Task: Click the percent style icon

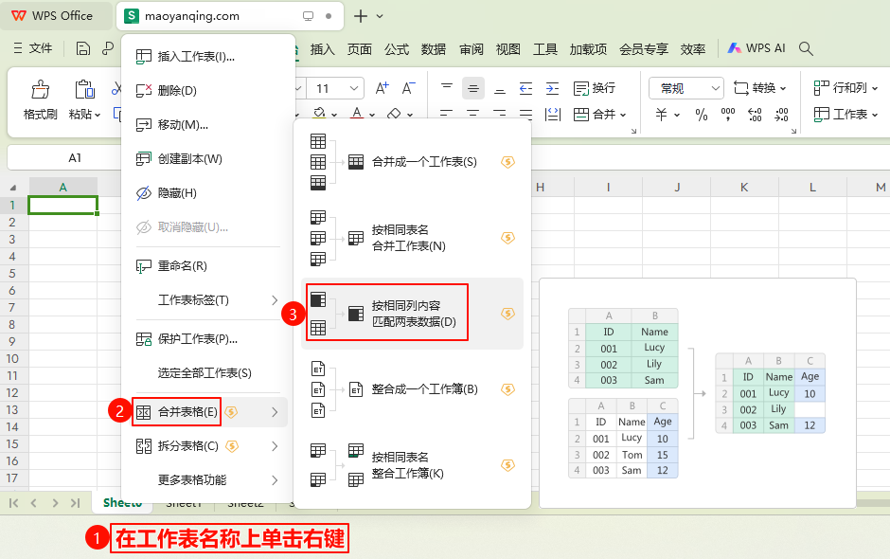Action: point(702,115)
